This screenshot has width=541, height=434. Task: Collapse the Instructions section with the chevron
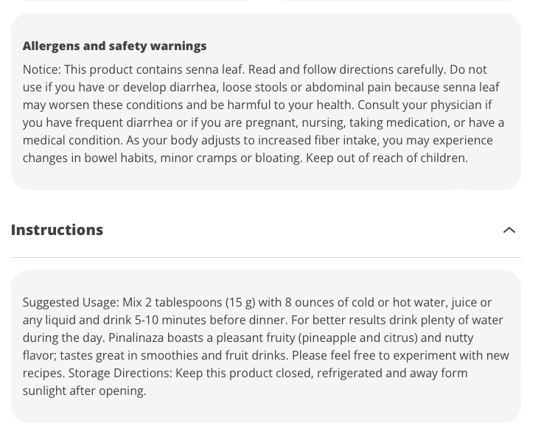[509, 230]
